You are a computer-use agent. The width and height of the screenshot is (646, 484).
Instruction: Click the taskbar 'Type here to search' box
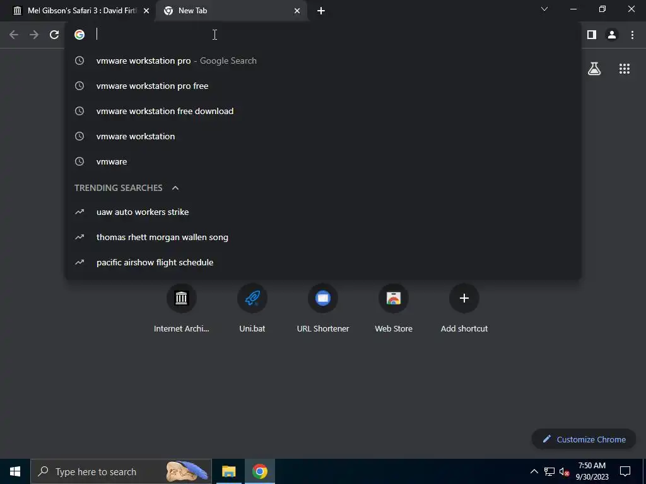(x=121, y=471)
